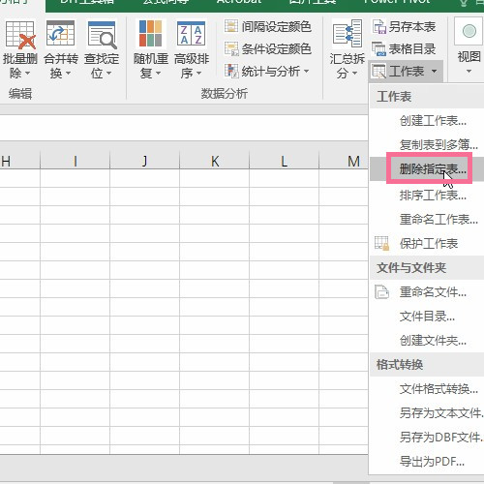This screenshot has height=484, width=484.
Task: Select column I header
Action: tap(76, 161)
